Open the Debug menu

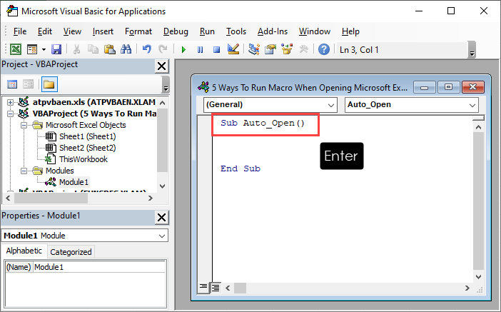click(176, 31)
